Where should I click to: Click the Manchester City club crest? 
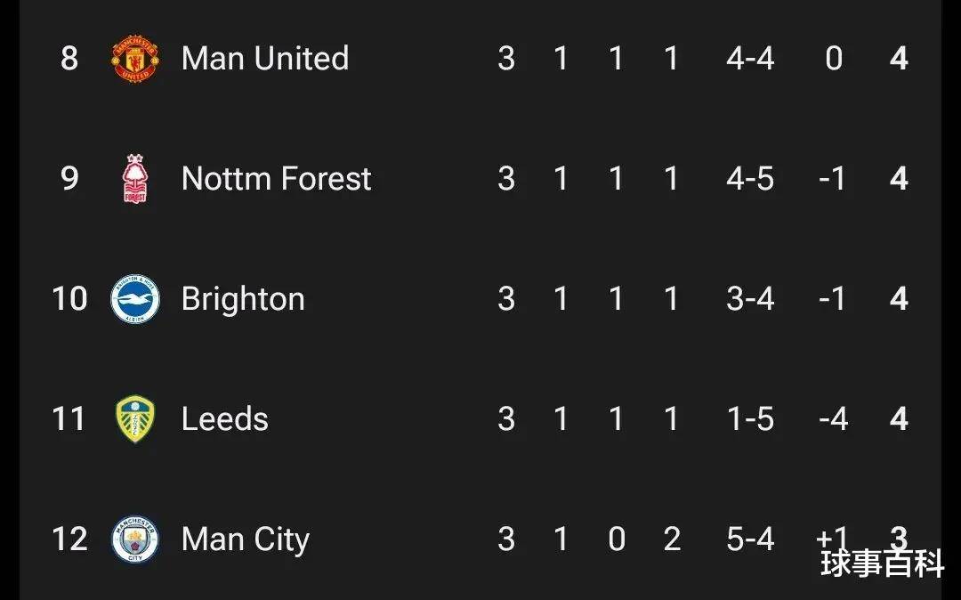135,539
